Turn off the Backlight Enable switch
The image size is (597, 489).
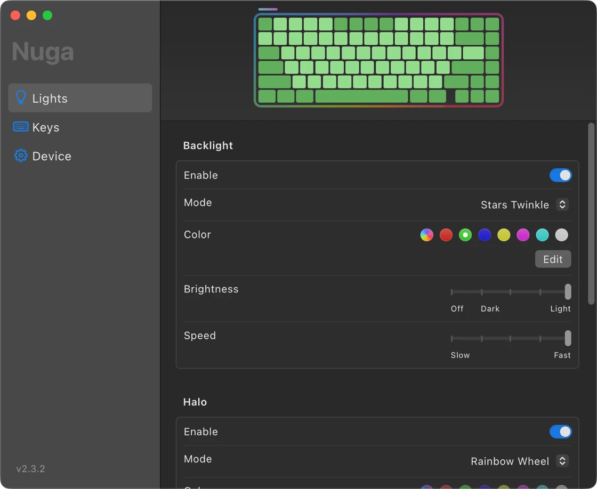560,175
